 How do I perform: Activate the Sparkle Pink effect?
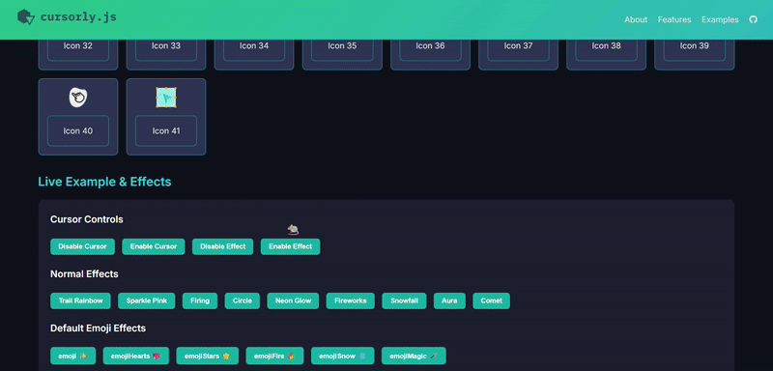click(147, 301)
